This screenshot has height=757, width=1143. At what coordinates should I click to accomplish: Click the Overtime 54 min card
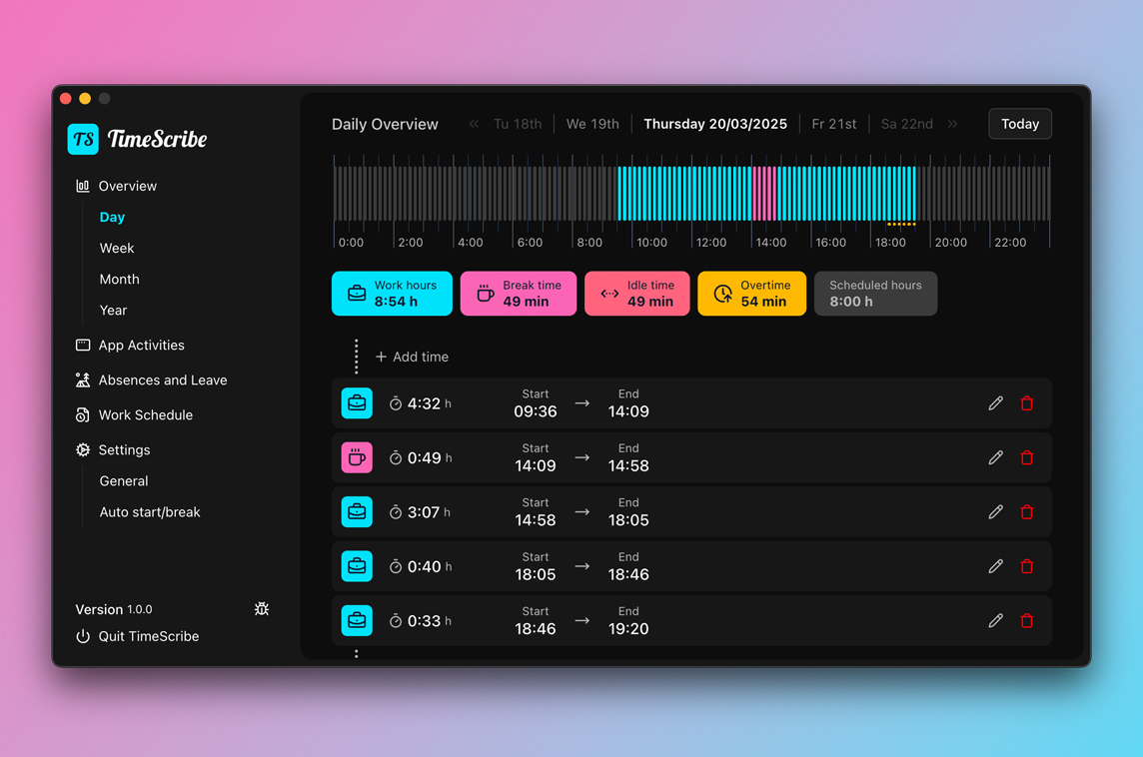click(751, 294)
